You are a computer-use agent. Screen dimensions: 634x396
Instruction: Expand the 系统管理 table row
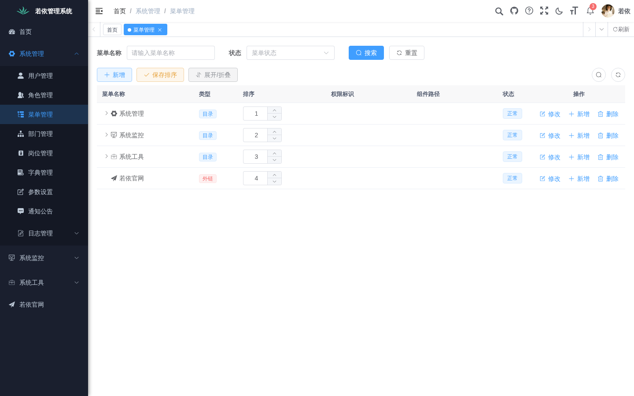click(106, 113)
